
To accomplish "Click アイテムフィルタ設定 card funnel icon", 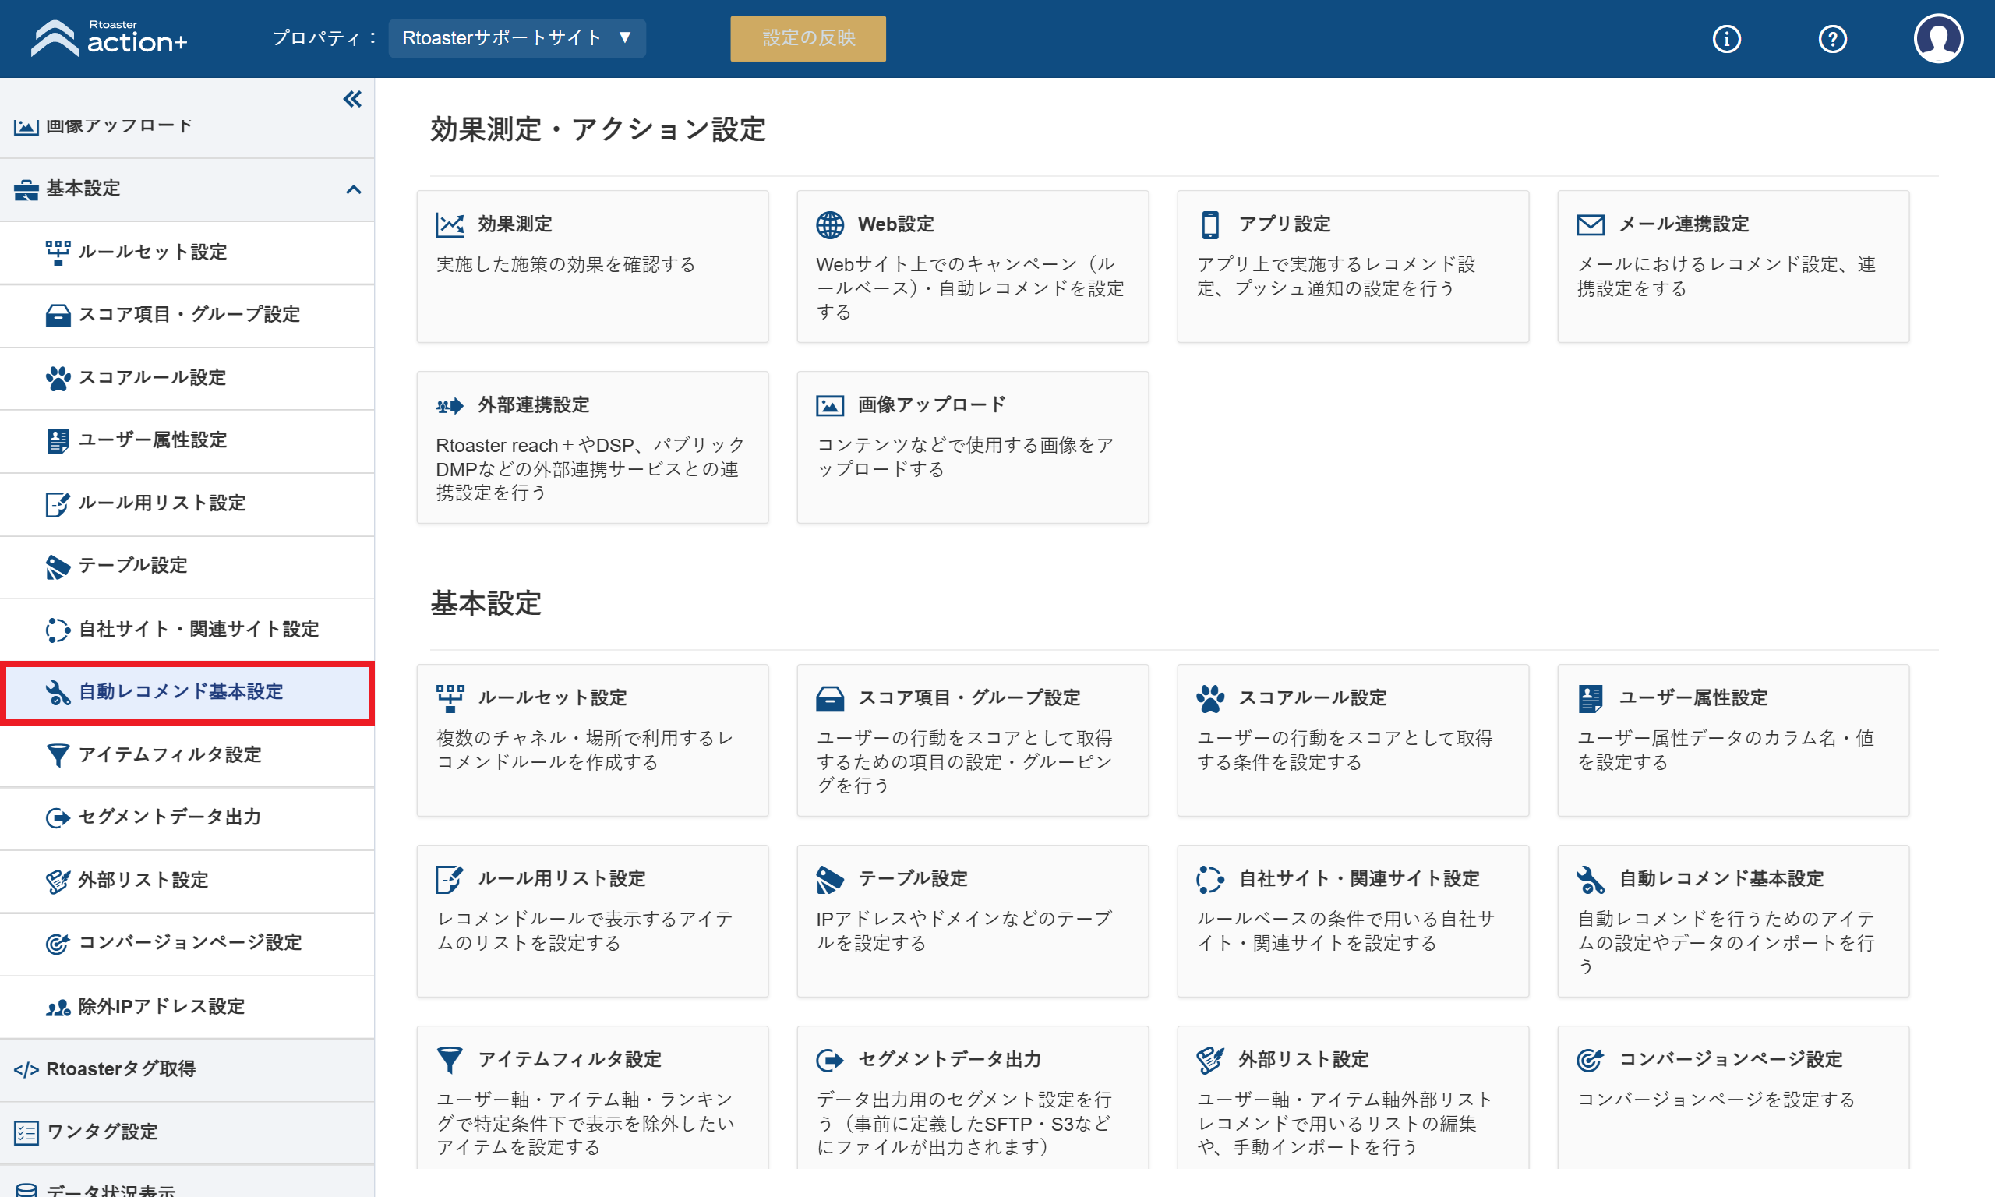I will click(449, 1060).
